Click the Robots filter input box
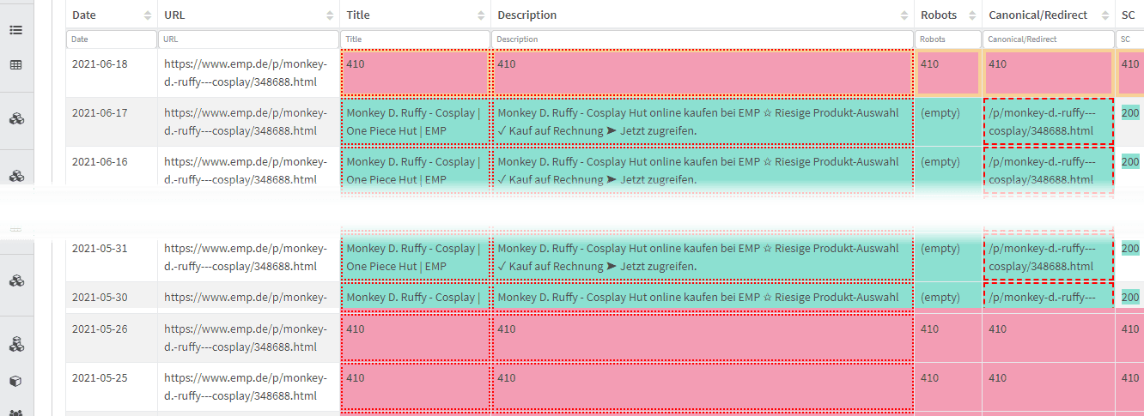The width and height of the screenshot is (1144, 416). click(948, 39)
